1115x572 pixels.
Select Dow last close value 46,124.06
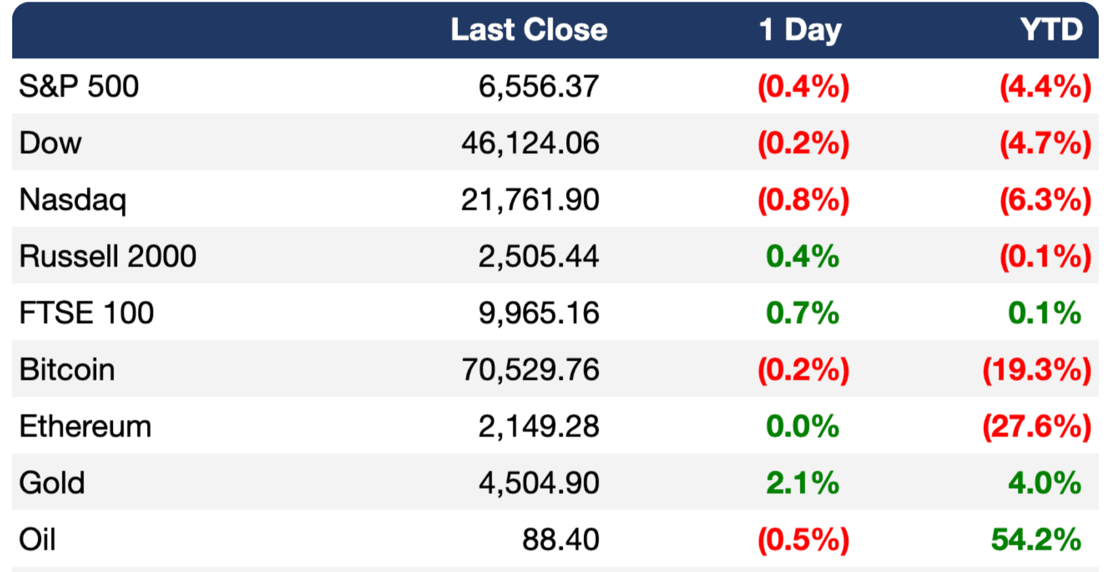pyautogui.click(x=530, y=143)
